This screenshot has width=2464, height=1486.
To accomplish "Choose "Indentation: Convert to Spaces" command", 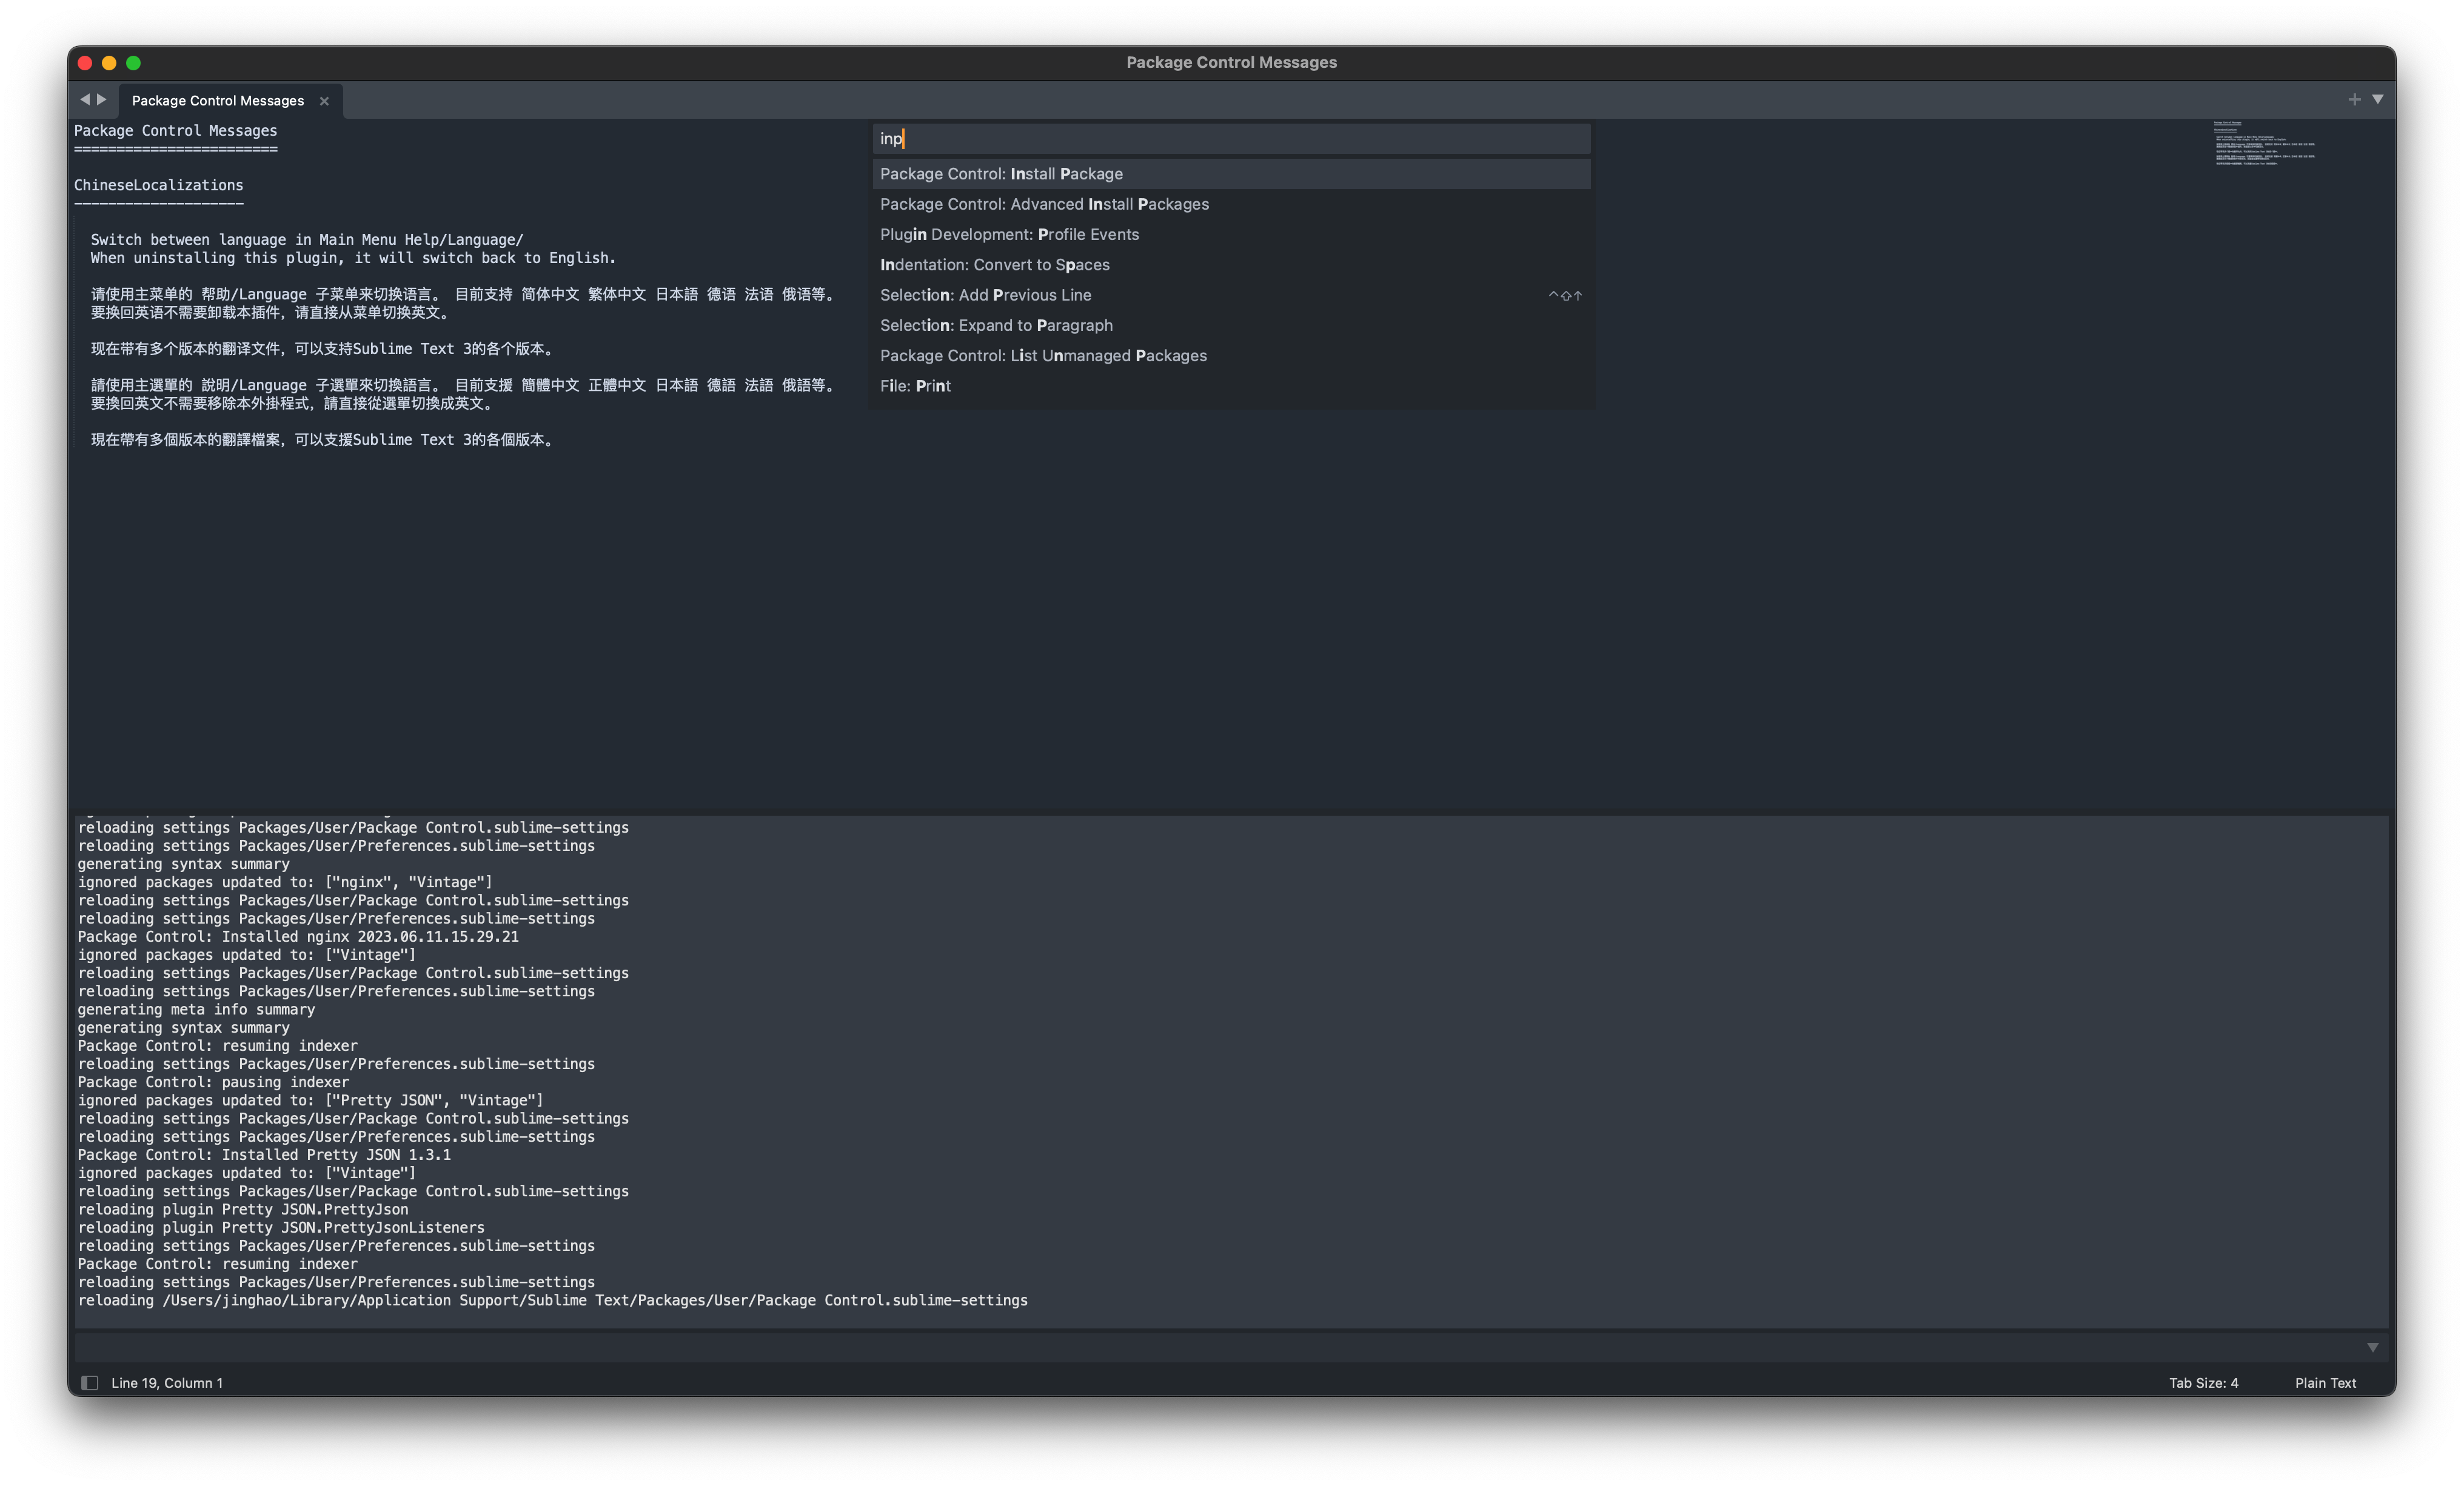I will [994, 265].
